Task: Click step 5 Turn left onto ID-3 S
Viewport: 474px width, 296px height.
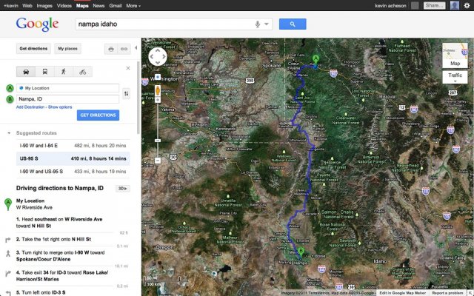Action: 41,293
